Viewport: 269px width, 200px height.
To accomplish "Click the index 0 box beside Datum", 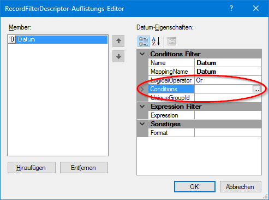I will coord(12,39).
